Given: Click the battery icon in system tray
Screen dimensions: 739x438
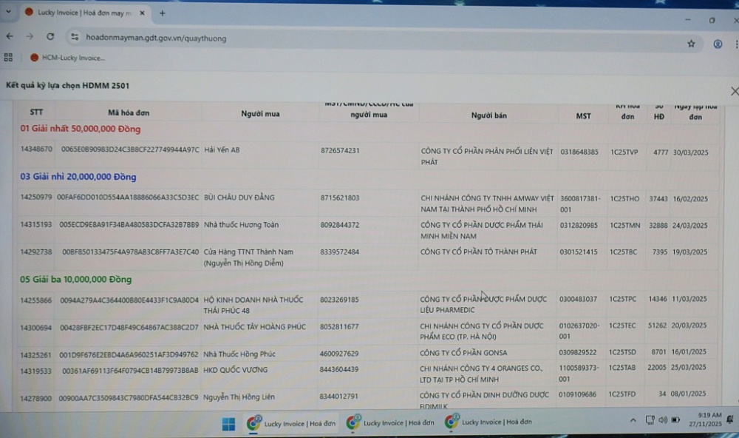Looking at the screenshot, I should [675, 420].
